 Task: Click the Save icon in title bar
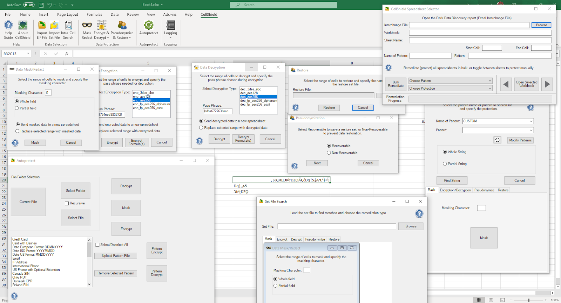[41, 5]
